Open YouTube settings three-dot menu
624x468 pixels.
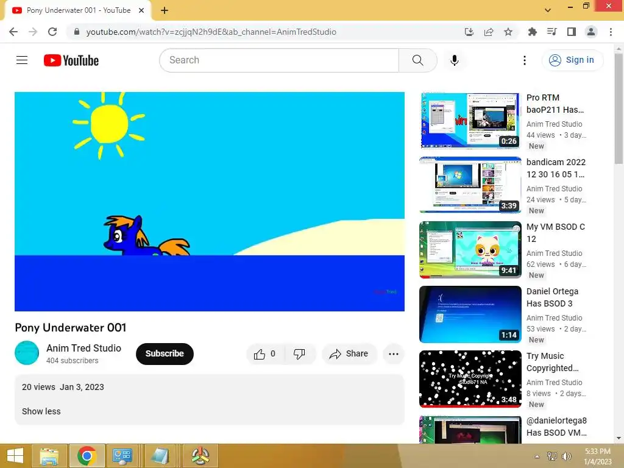pos(524,60)
